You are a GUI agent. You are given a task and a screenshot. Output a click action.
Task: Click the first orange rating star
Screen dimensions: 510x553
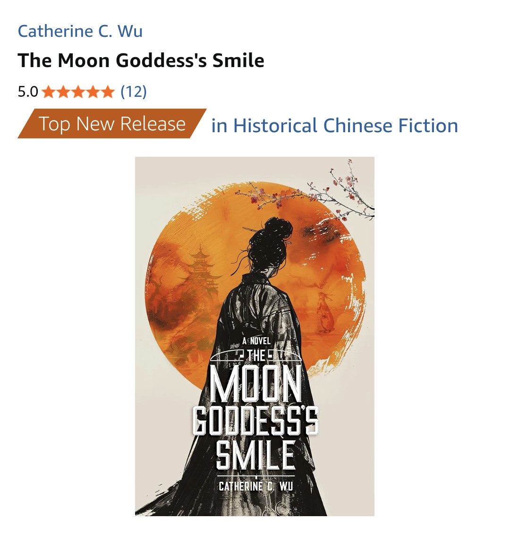(x=48, y=92)
